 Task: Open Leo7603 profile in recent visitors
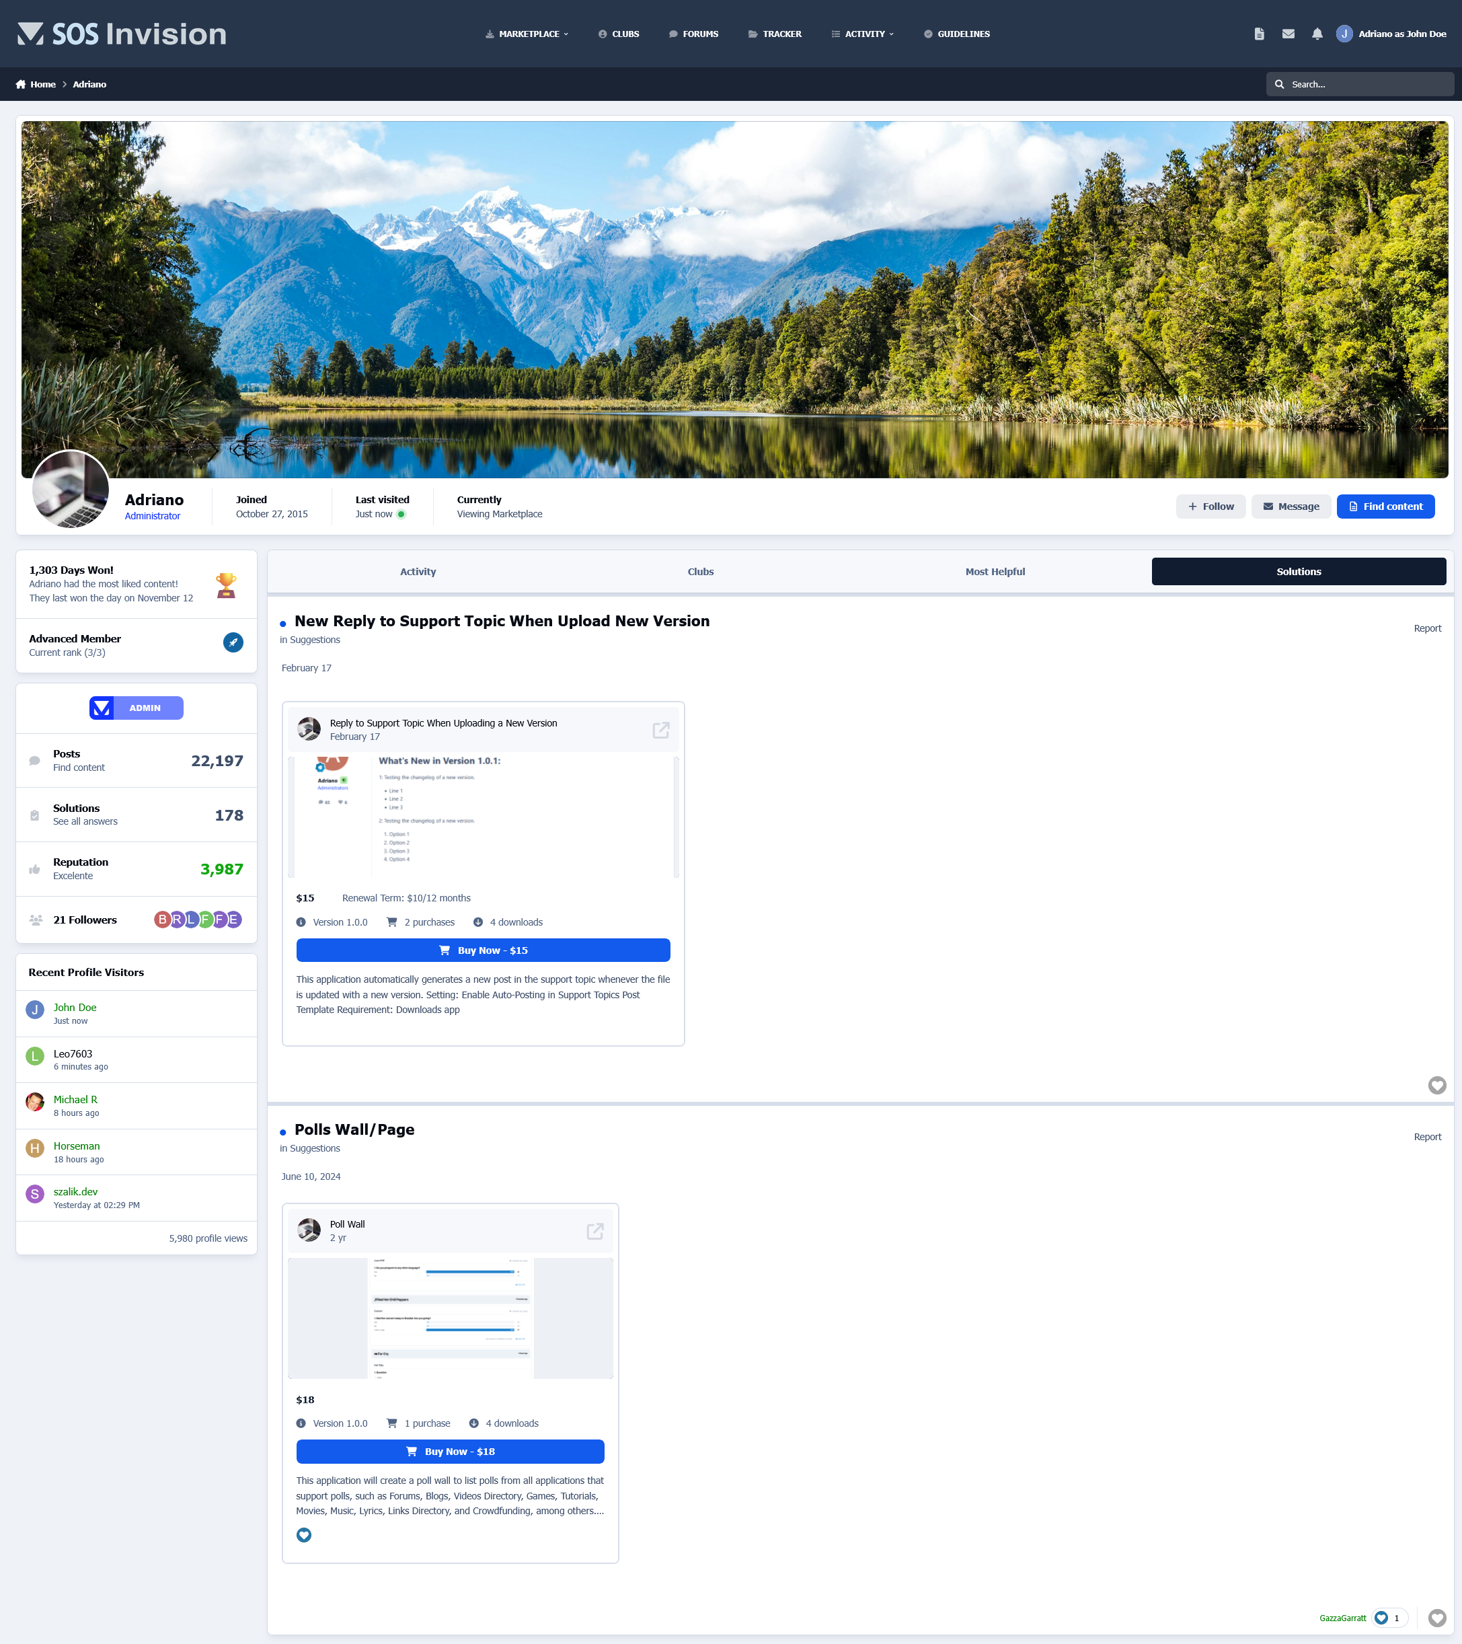coord(73,1053)
